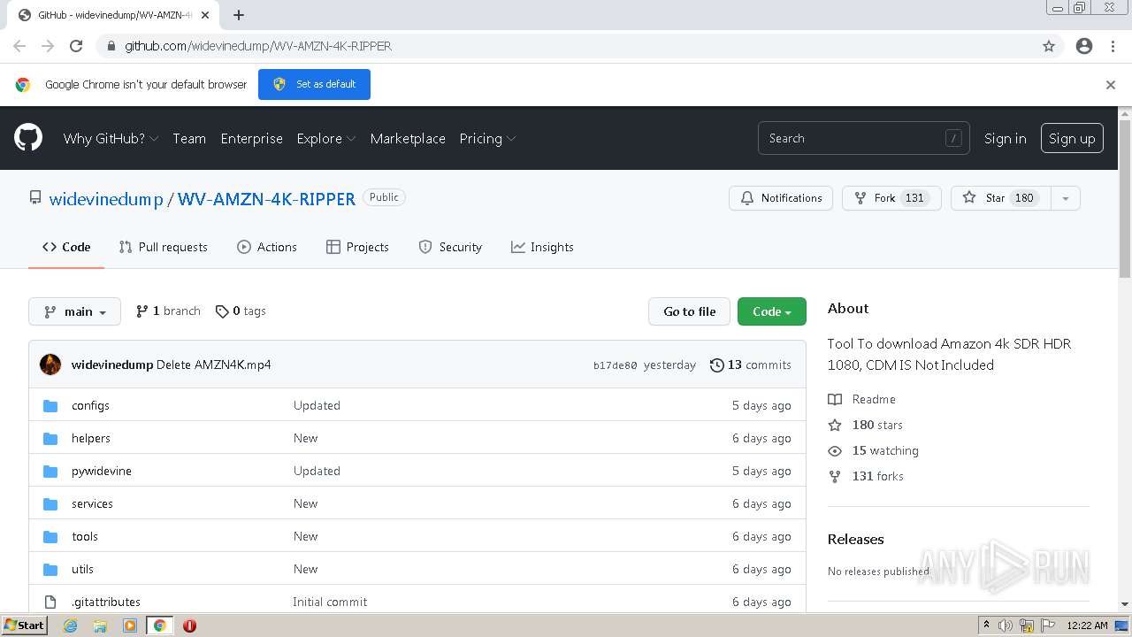Focus the GitHub Search field
1132x637 pixels.
863,138
